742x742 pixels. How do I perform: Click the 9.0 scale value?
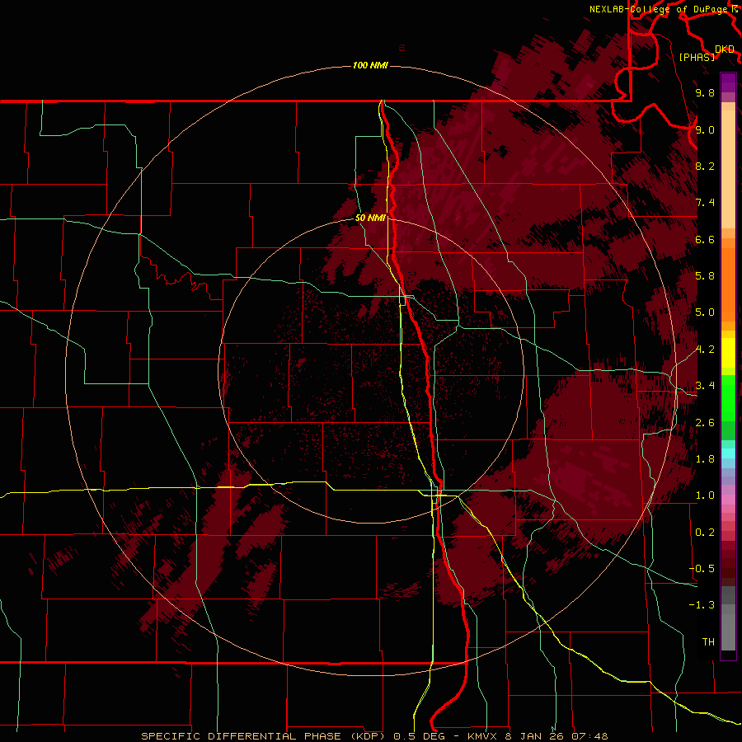[705, 129]
